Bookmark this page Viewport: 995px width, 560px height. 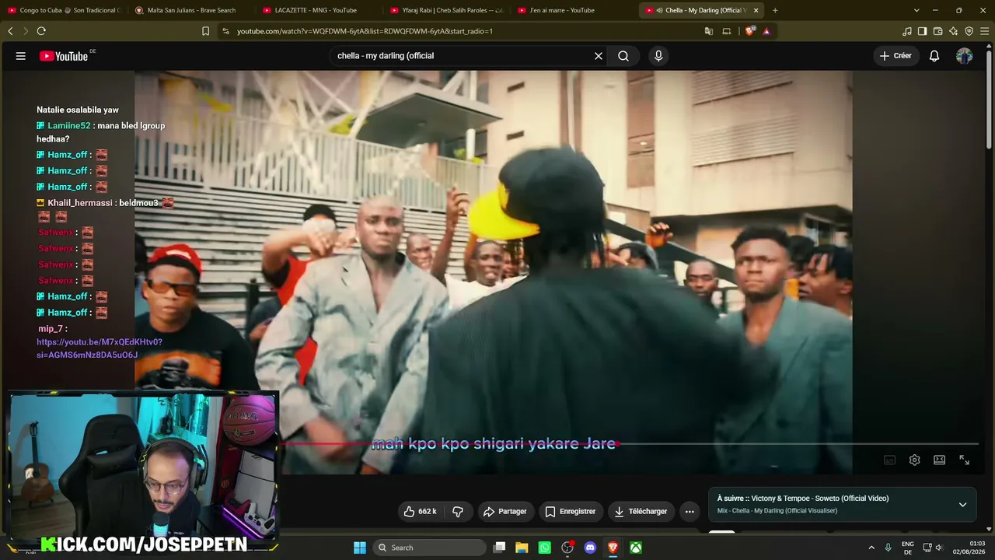[x=205, y=31]
